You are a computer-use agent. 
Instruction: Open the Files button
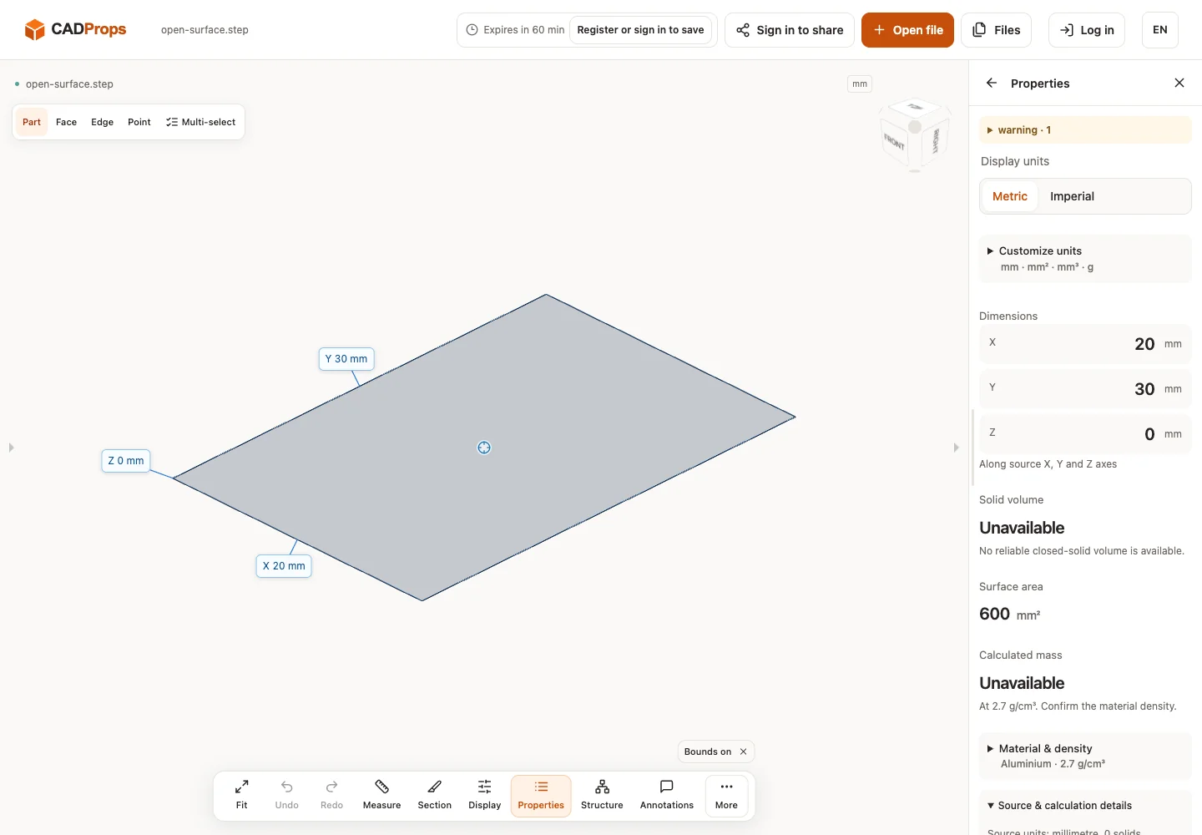pos(996,30)
